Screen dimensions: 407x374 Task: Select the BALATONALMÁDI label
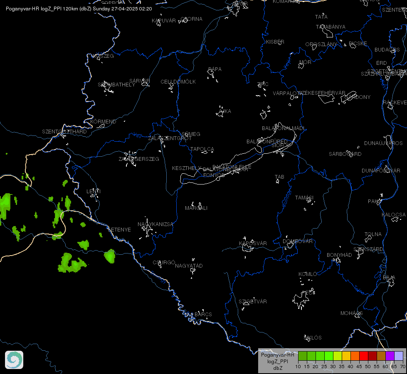tap(284, 128)
